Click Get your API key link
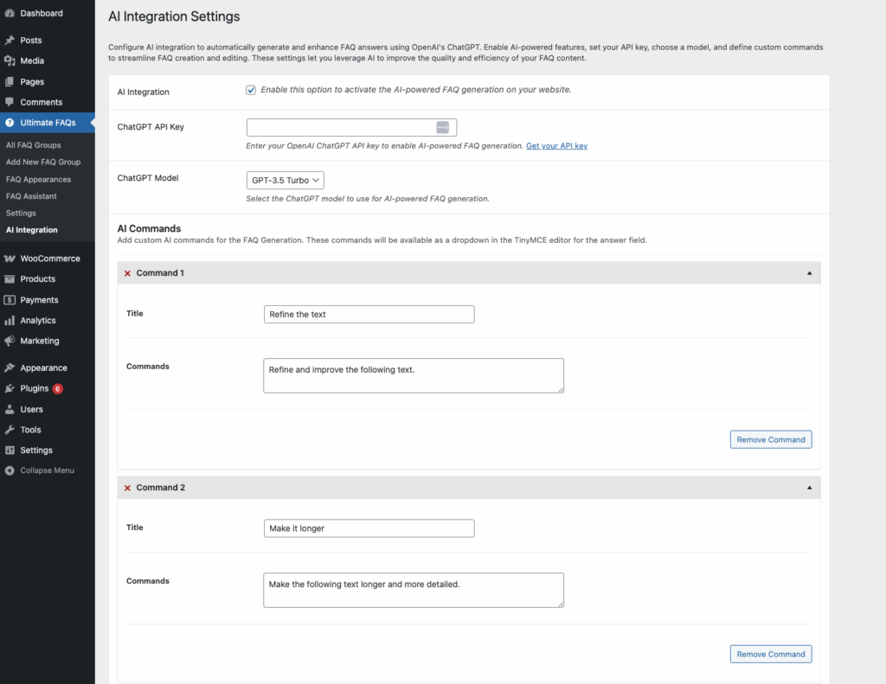 pyautogui.click(x=556, y=146)
